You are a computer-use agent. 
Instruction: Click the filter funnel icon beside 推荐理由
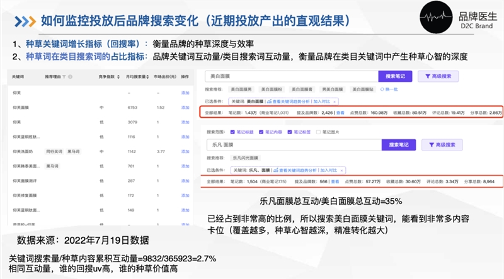pos(64,77)
